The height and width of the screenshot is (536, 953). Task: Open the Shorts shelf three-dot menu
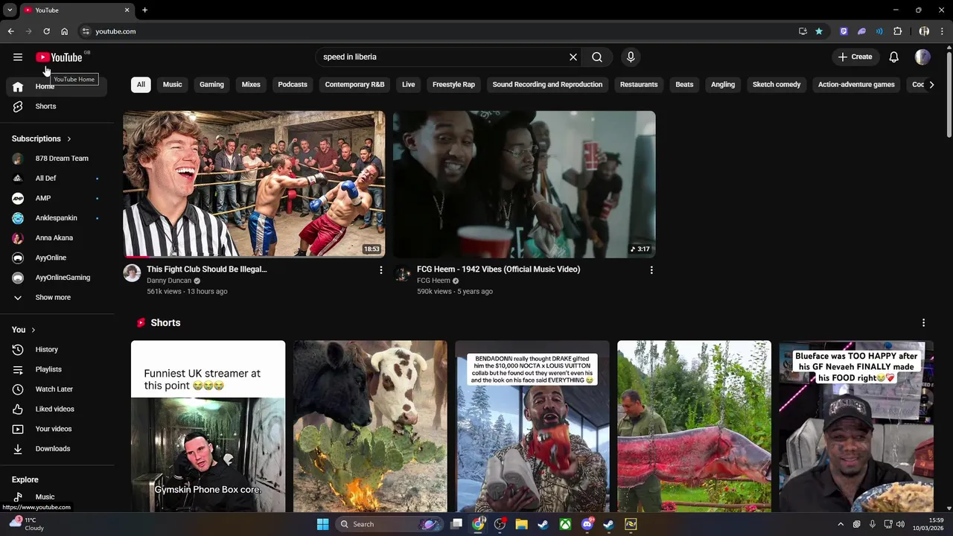pos(923,323)
